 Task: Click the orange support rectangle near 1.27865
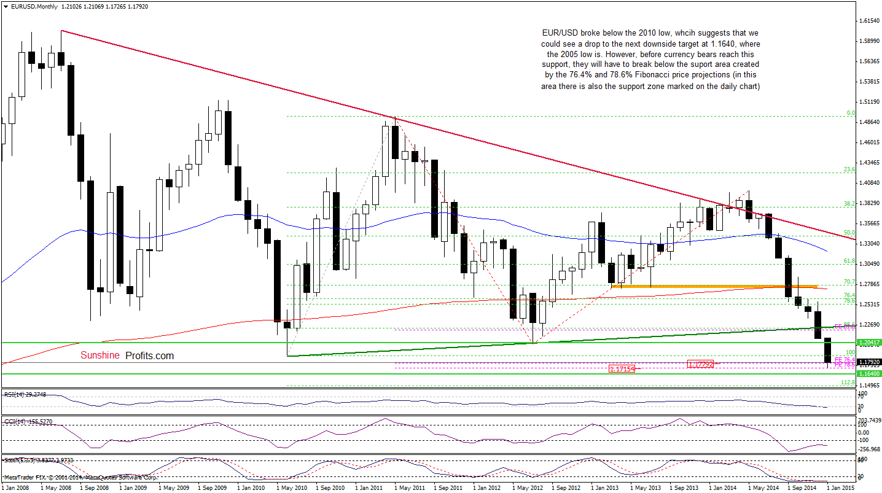[x=714, y=287]
